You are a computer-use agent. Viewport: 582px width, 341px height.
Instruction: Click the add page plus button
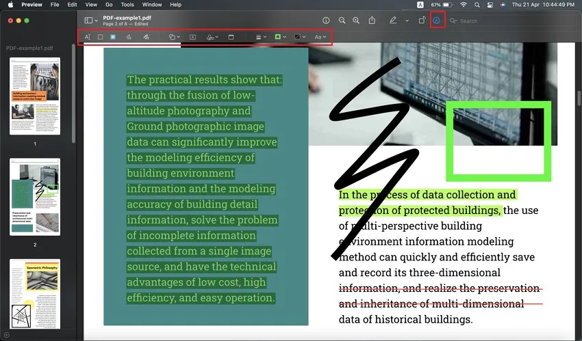tap(6, 335)
